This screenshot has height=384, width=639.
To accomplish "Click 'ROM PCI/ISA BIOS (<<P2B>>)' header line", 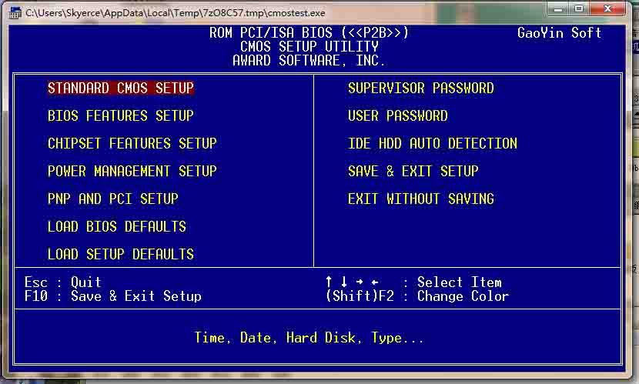I will (x=309, y=32).
